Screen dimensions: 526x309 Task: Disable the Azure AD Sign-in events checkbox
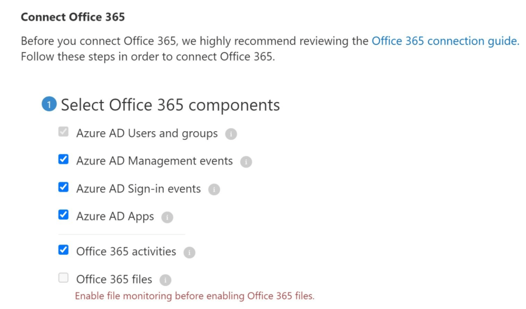(63, 188)
